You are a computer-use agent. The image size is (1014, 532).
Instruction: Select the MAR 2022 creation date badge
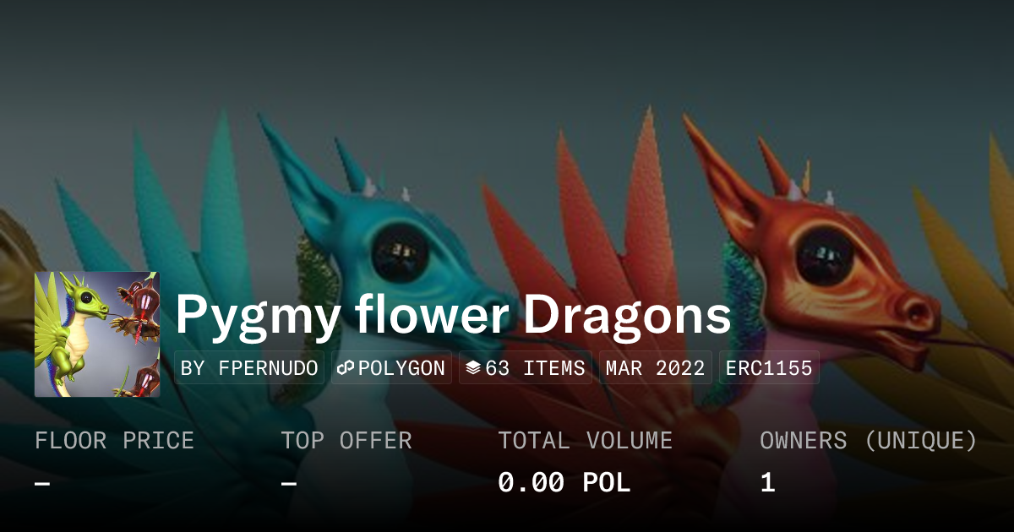click(656, 368)
